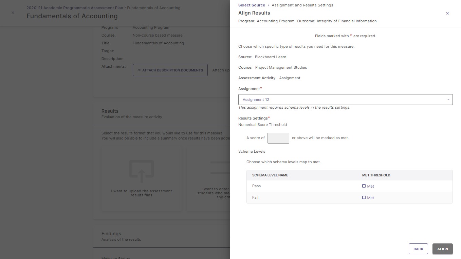
Task: Check the Met box for Fail
Action: pos(364,197)
